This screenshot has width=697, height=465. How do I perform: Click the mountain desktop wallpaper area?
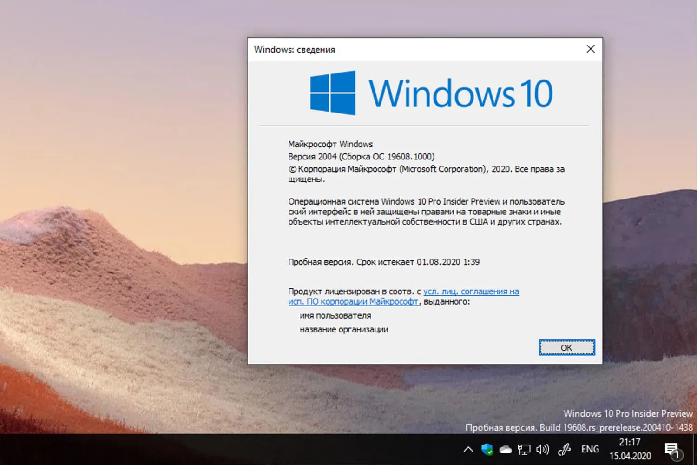pyautogui.click(x=116, y=279)
